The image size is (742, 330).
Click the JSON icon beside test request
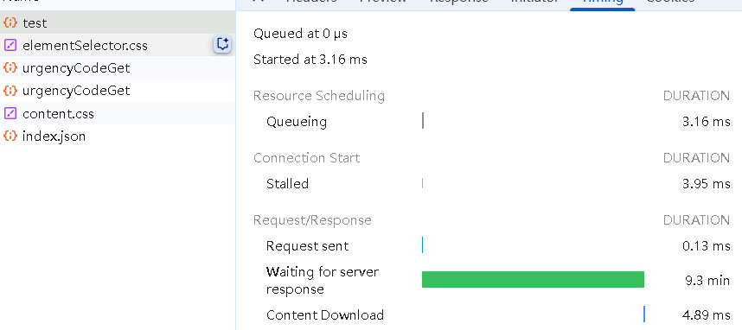click(x=10, y=22)
